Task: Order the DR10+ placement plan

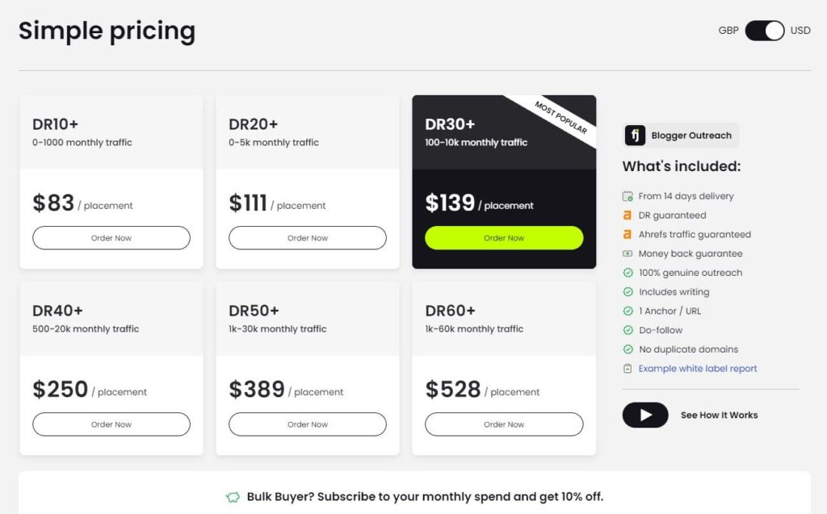Action: pos(111,238)
